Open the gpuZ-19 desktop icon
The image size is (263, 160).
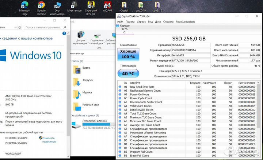[141, 7]
